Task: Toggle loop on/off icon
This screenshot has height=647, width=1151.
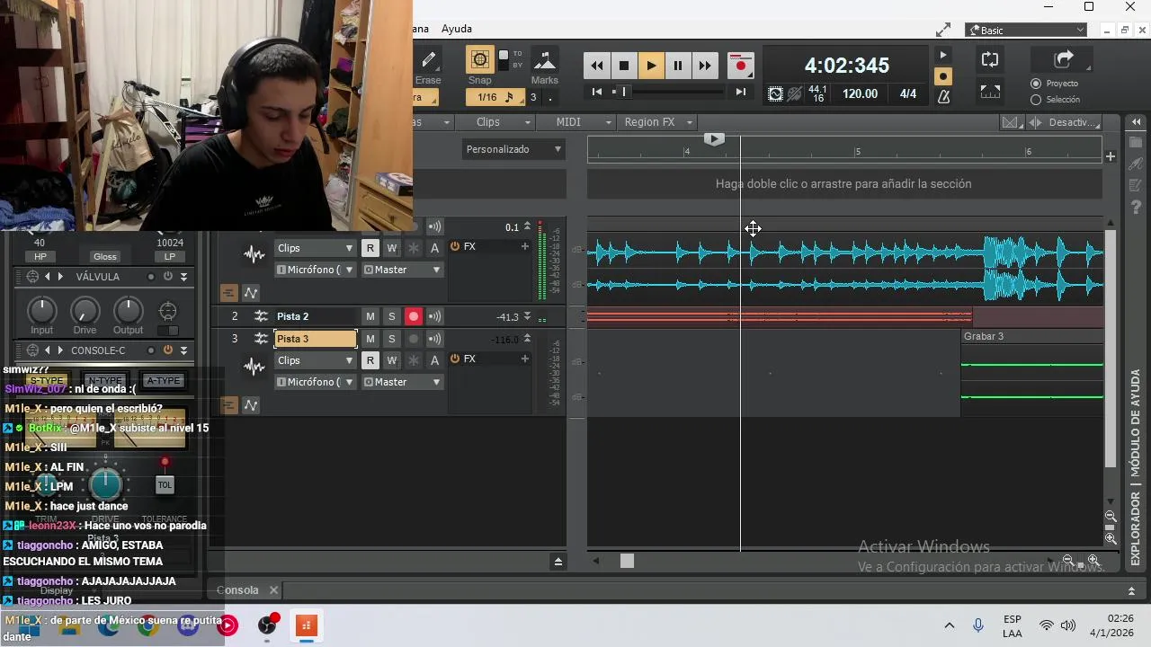Action: click(x=990, y=59)
